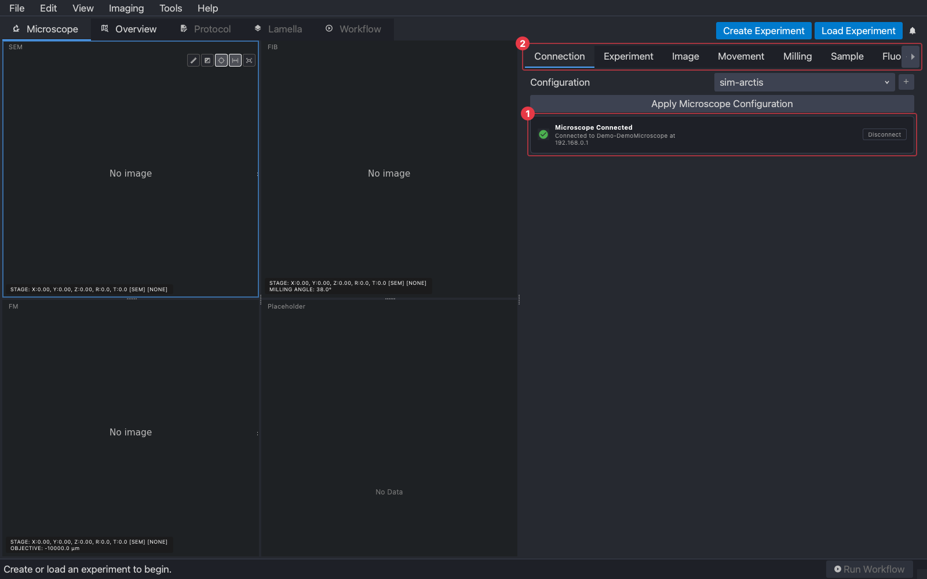Click the Configuration label
This screenshot has width=927, height=579.
(x=560, y=82)
